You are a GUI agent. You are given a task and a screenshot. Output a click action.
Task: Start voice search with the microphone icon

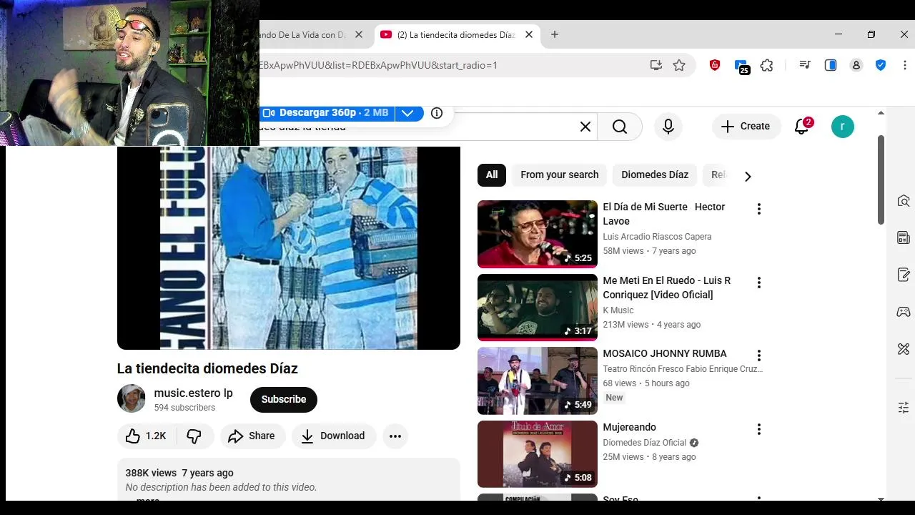point(668,127)
